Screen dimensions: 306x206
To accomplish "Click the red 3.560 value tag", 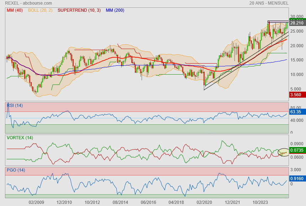I will click(296, 95).
